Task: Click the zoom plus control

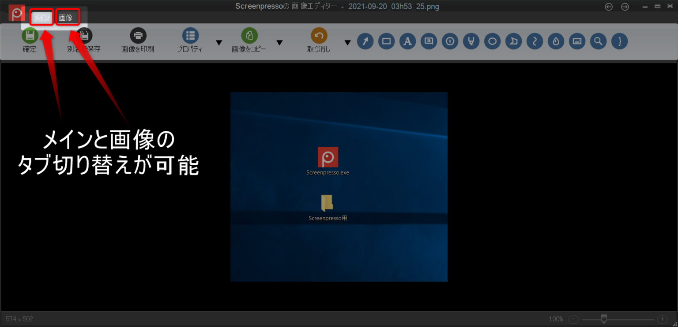Action: pos(662,319)
